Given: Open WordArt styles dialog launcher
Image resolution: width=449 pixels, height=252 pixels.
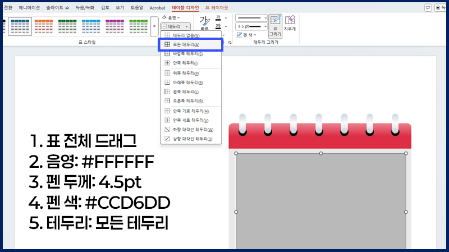Looking at the screenshot, I should (230, 43).
